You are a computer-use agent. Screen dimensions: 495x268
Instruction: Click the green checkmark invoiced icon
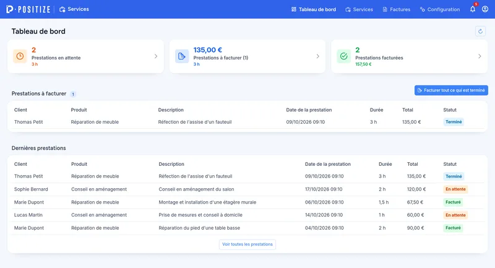point(344,56)
